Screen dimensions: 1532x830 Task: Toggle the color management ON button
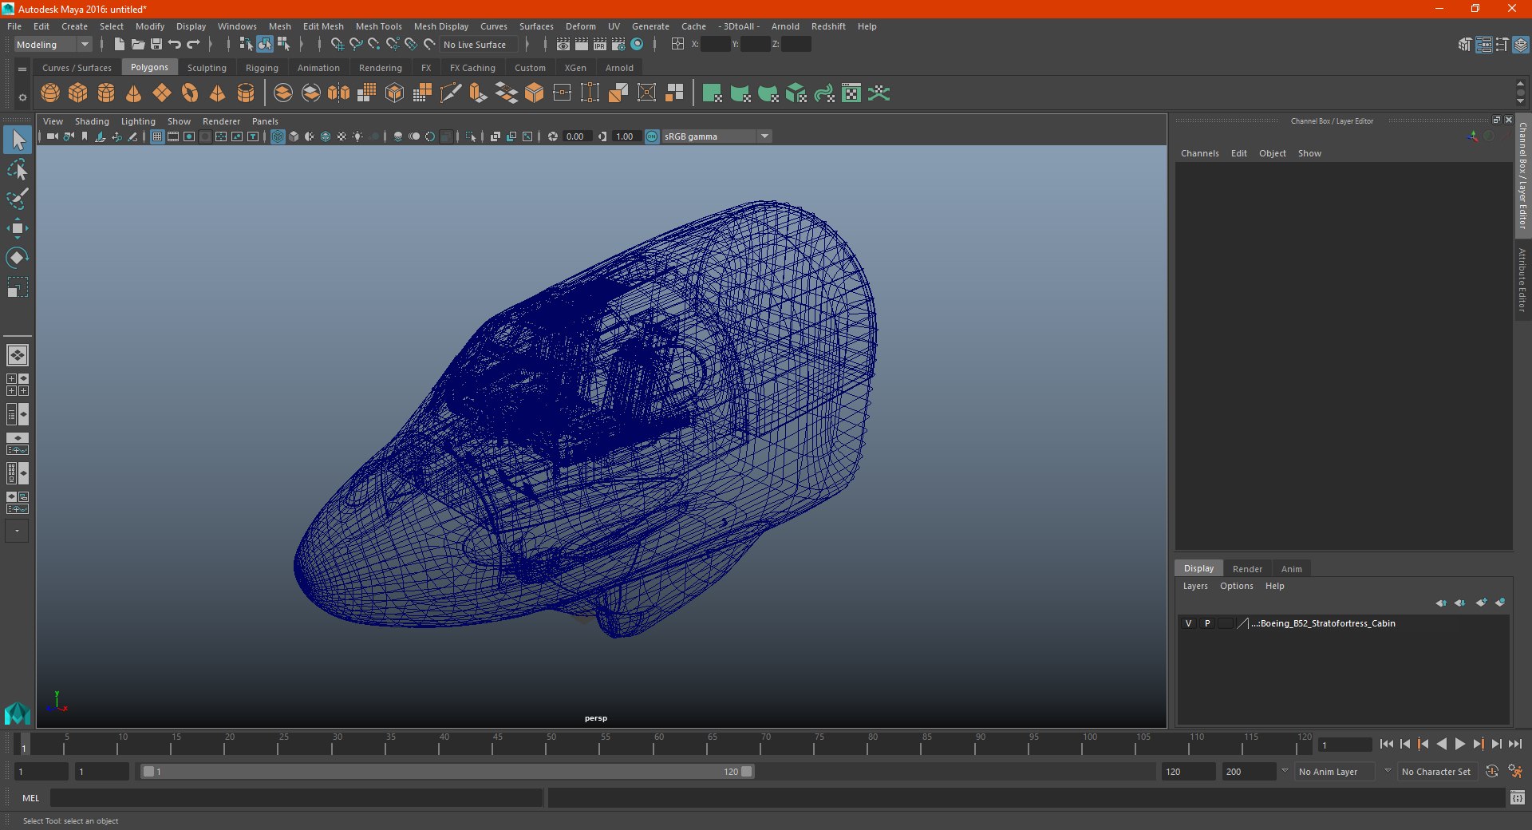click(x=652, y=136)
